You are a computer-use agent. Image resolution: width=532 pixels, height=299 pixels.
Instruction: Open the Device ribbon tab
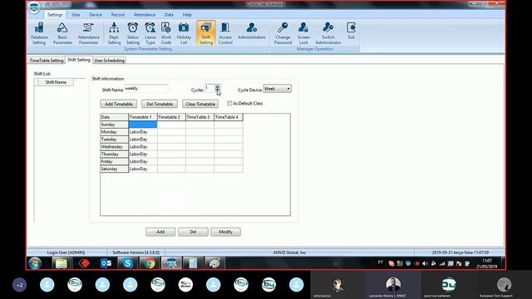tap(96, 15)
